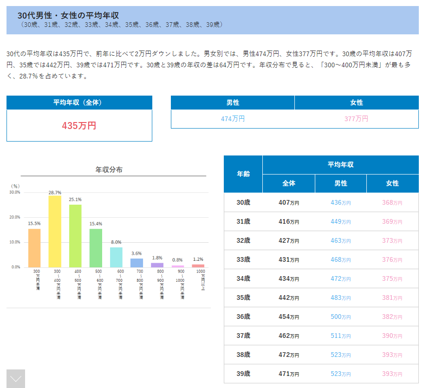Click the 39歳 row label
This screenshot has height=388, width=423.
[x=243, y=374]
